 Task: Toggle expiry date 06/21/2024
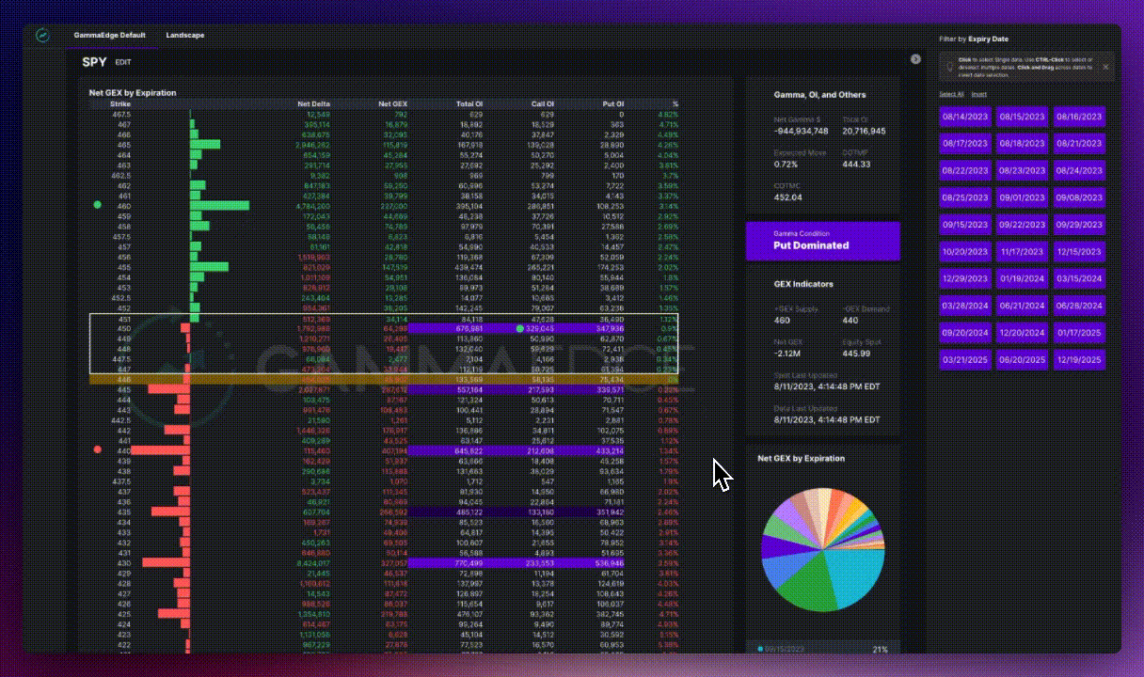1022,307
